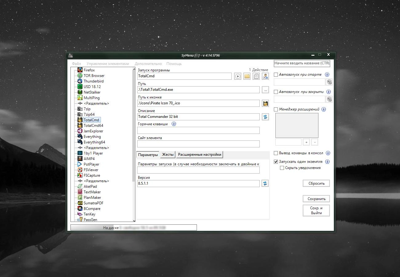This screenshot has height=277, width=400.
Task: Click the plus button under extension list
Action: point(306,142)
